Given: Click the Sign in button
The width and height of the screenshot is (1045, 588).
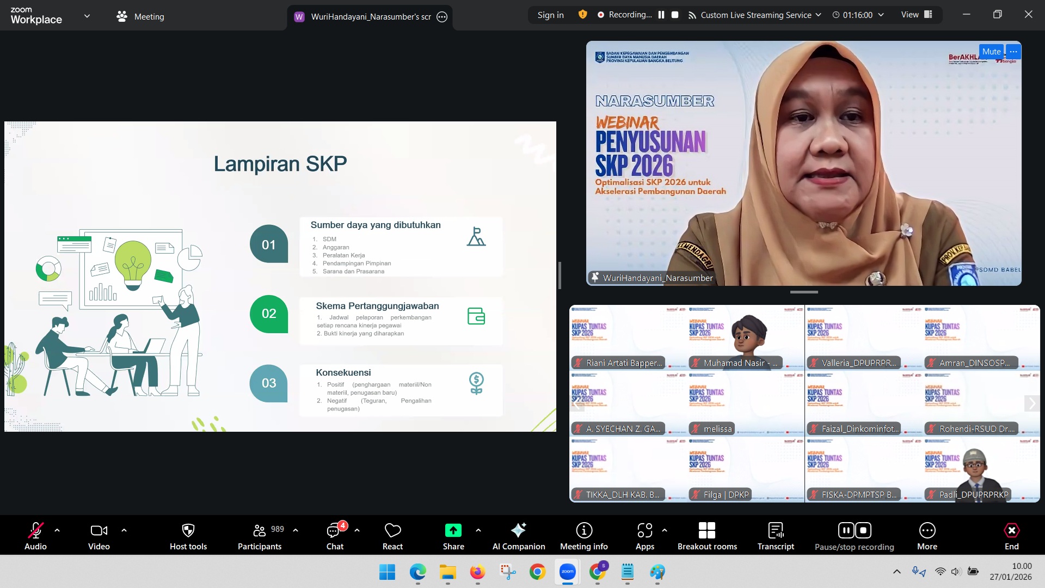Looking at the screenshot, I should pyautogui.click(x=550, y=15).
